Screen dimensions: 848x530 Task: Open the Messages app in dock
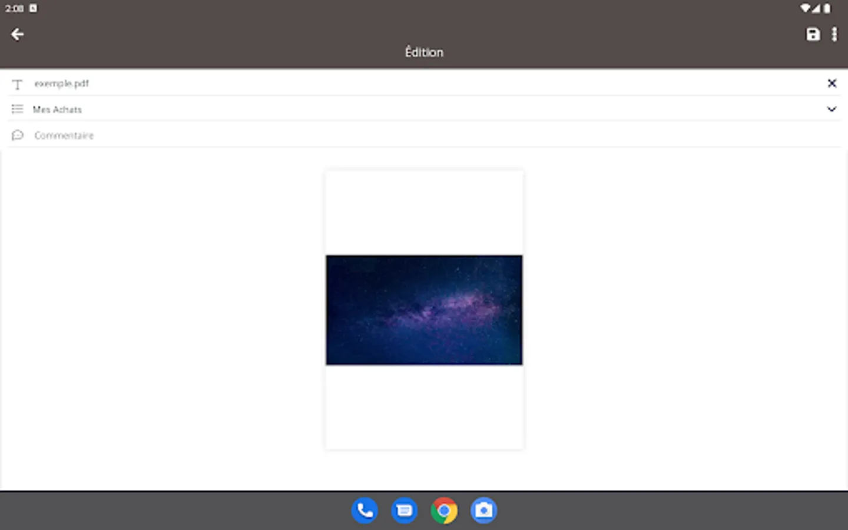coord(405,511)
